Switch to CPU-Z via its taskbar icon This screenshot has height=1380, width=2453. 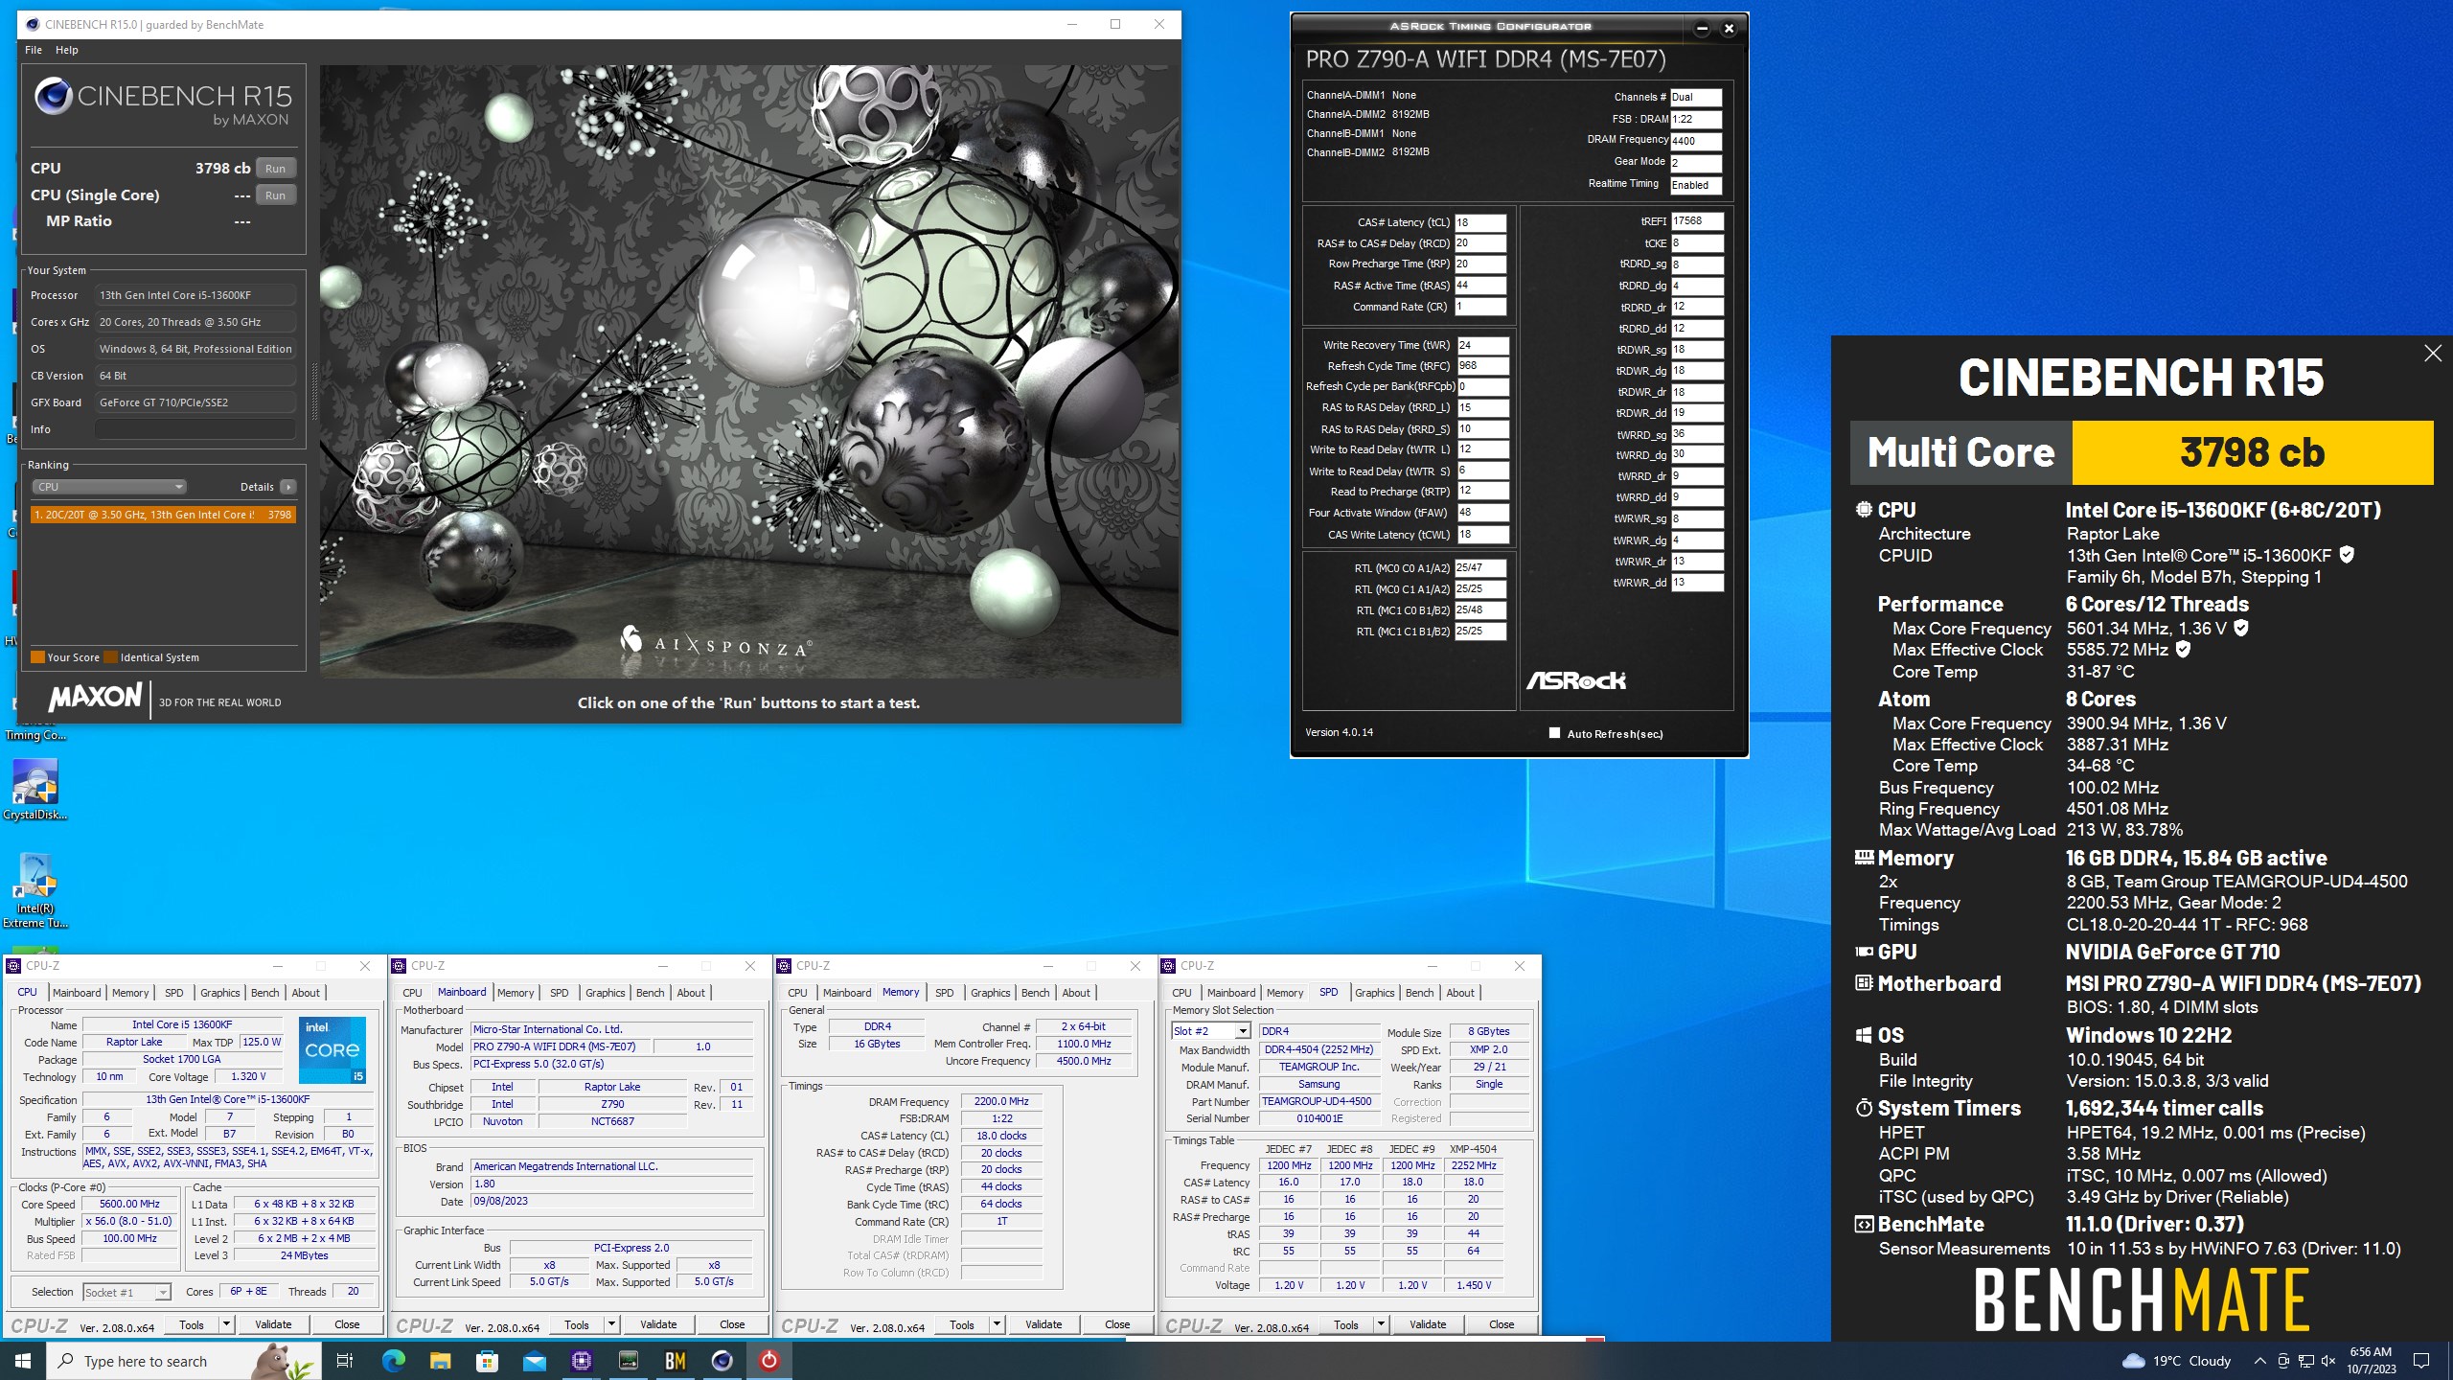[x=581, y=1361]
